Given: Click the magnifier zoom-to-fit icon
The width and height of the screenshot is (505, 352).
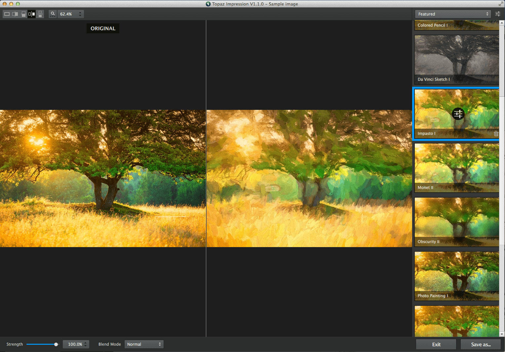Looking at the screenshot, I should [53, 14].
